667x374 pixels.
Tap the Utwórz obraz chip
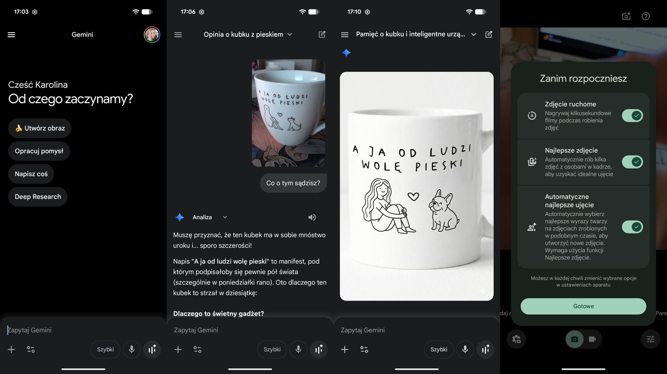point(40,128)
